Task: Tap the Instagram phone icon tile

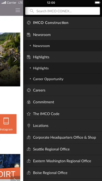Action: [x=7, y=124]
